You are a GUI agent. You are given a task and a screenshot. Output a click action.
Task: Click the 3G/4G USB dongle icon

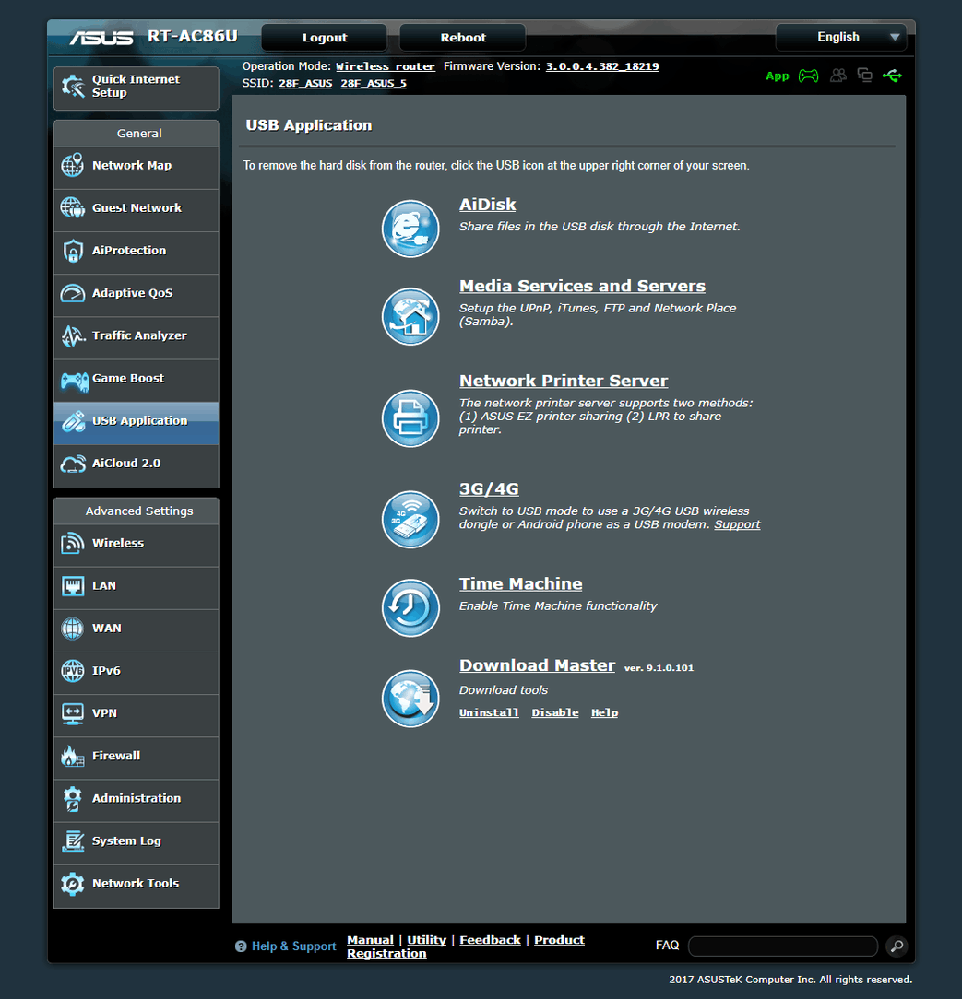tap(410, 519)
